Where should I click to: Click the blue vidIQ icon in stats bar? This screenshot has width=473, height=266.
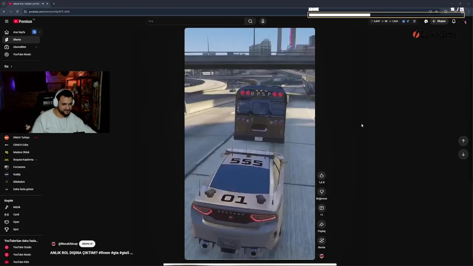404,21
